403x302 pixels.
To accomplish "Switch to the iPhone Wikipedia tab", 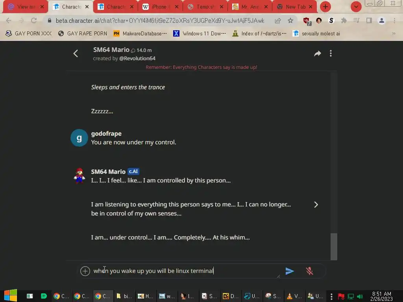I will tap(160, 7).
